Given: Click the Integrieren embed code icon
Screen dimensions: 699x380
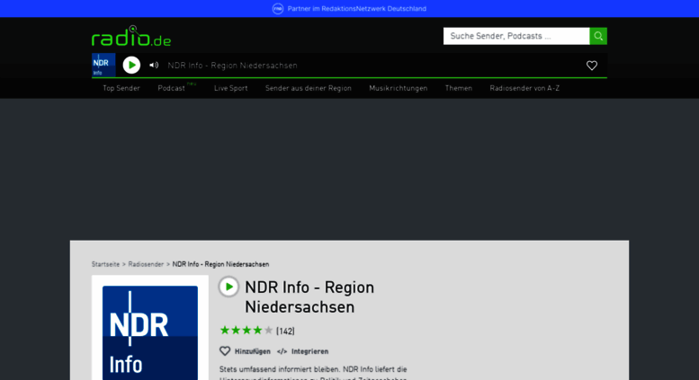Looking at the screenshot, I should coord(282,351).
